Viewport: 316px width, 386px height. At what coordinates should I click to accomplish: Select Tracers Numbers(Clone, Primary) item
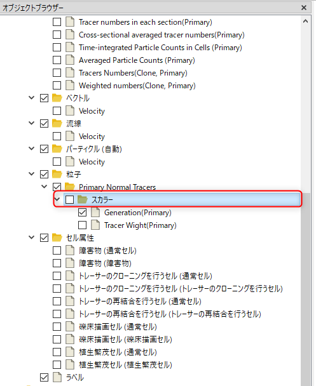coord(133,73)
